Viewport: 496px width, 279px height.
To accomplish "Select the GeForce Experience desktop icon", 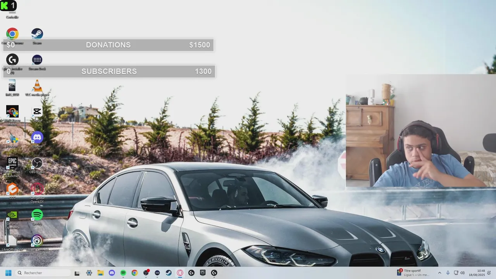I will point(12,215).
